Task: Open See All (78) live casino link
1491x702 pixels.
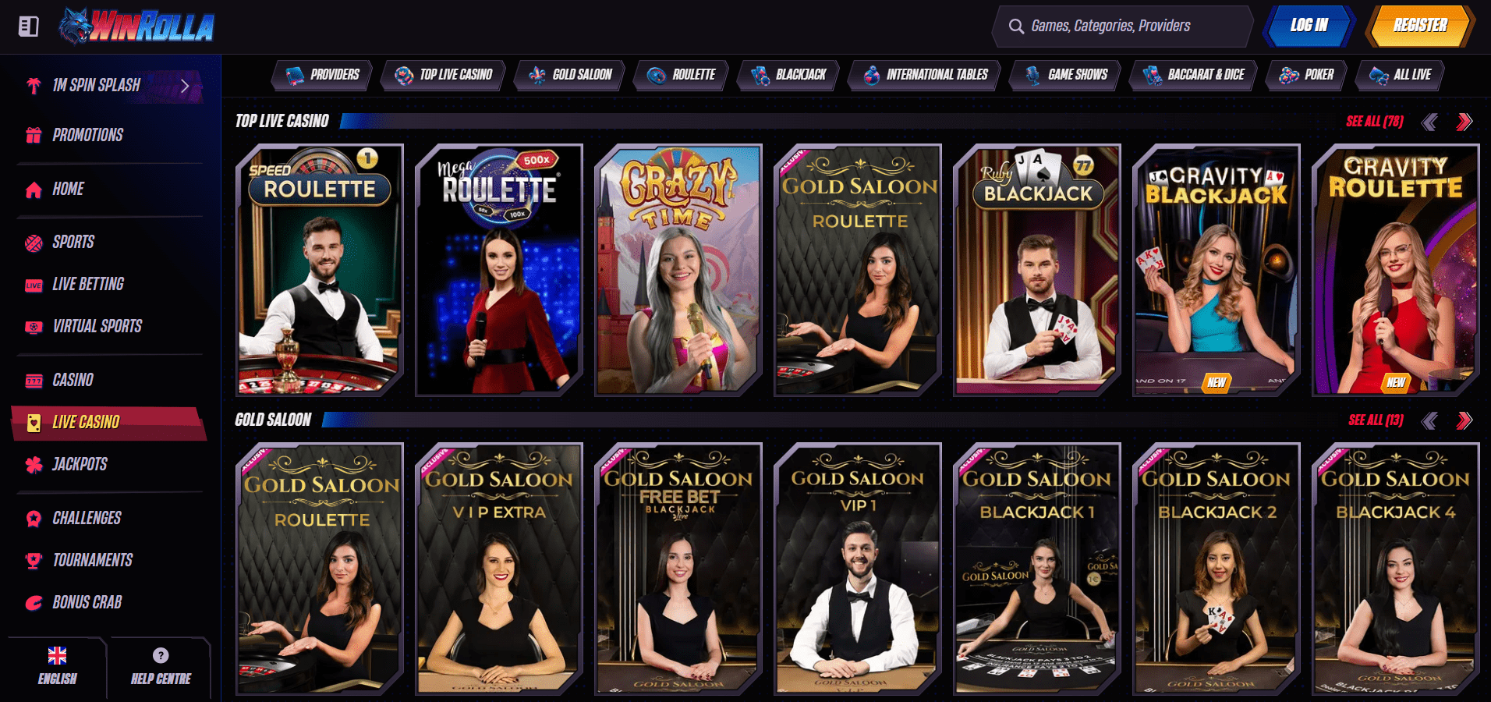Action: point(1374,122)
